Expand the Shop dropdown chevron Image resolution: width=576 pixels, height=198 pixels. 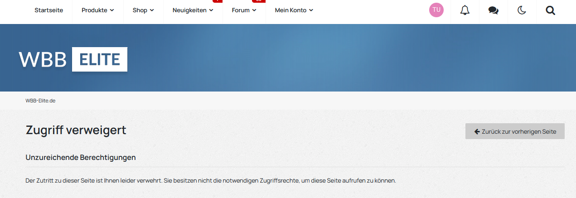tap(152, 10)
